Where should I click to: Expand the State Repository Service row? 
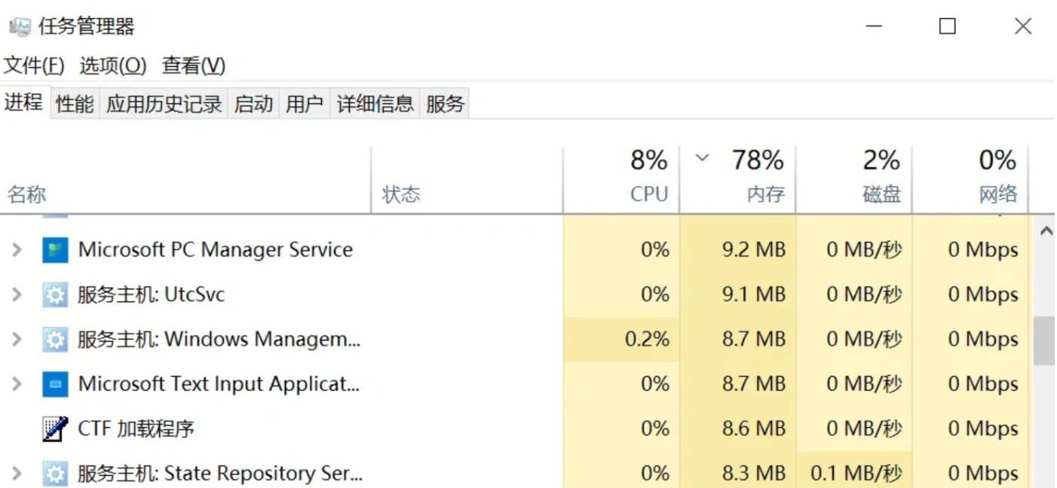point(17,474)
